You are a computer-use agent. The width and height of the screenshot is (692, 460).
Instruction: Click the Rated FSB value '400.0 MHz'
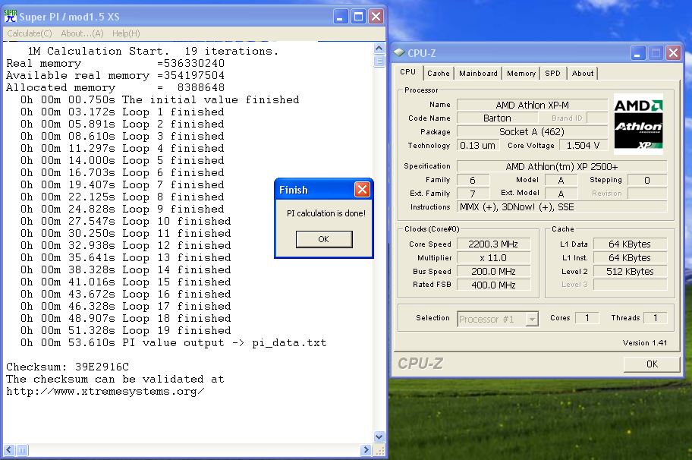point(493,285)
